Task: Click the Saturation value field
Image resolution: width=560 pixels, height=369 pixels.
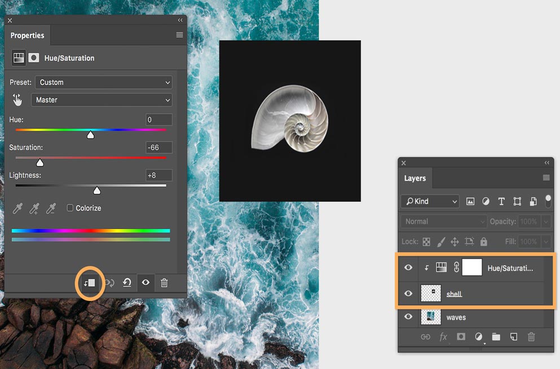Action: coord(159,148)
